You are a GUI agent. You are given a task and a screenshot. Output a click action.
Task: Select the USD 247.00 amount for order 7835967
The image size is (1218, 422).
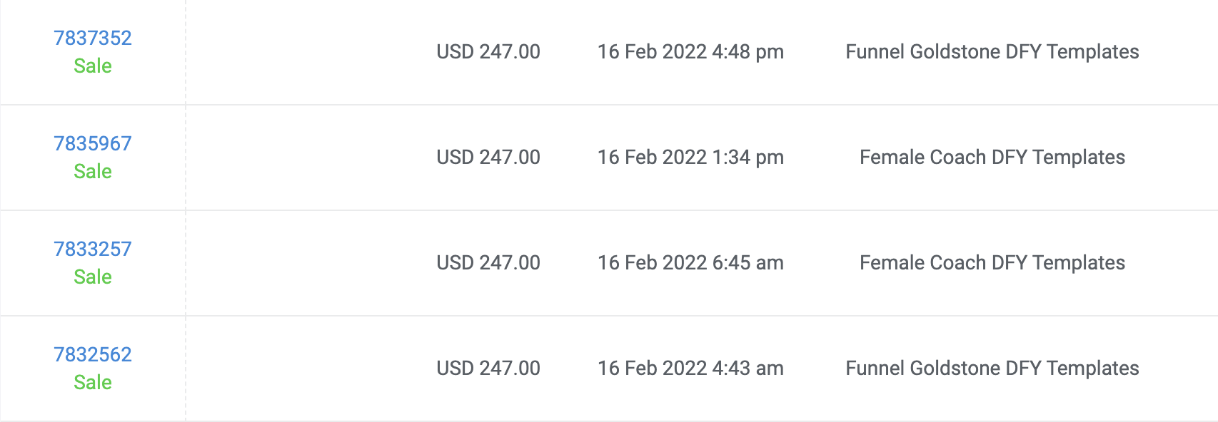pyautogui.click(x=488, y=158)
